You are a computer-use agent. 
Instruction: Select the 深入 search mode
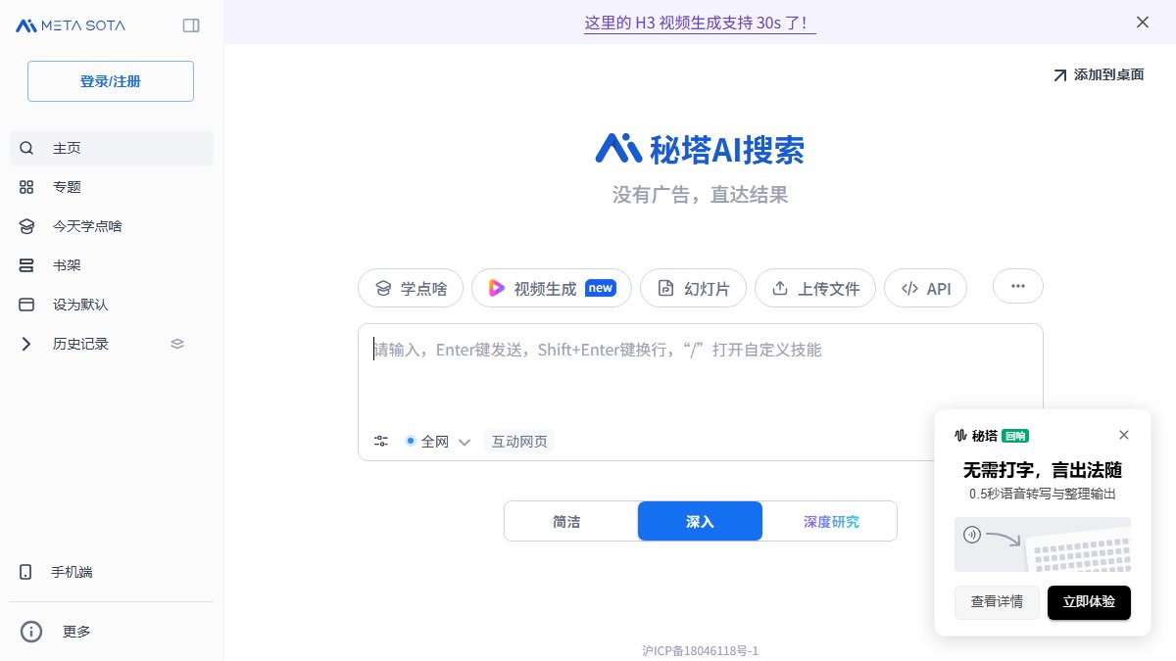(x=700, y=521)
